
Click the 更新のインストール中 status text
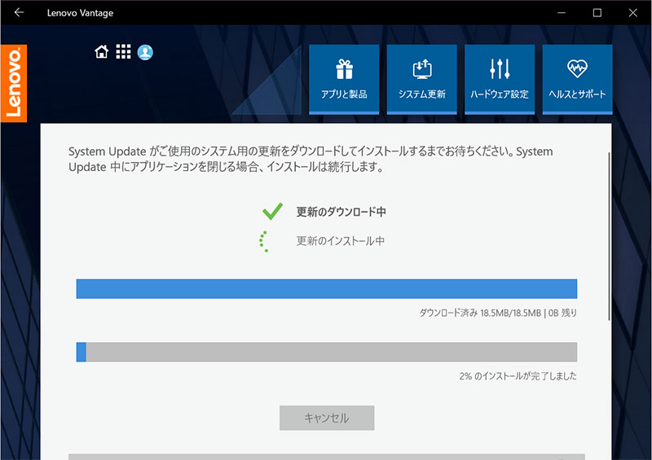point(340,241)
